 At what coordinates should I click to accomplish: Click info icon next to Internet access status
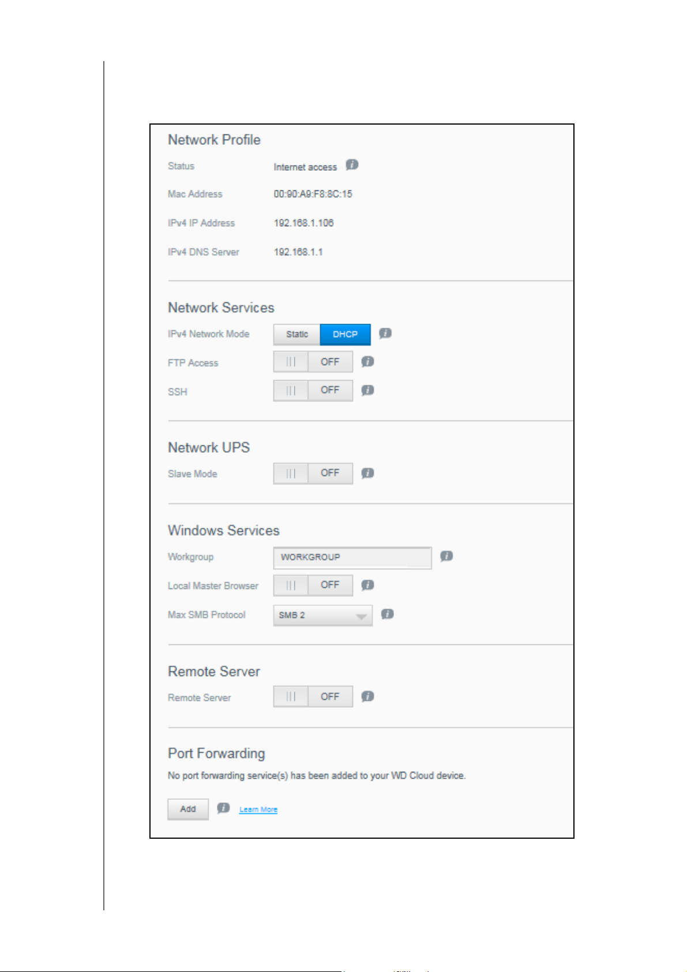(352, 165)
